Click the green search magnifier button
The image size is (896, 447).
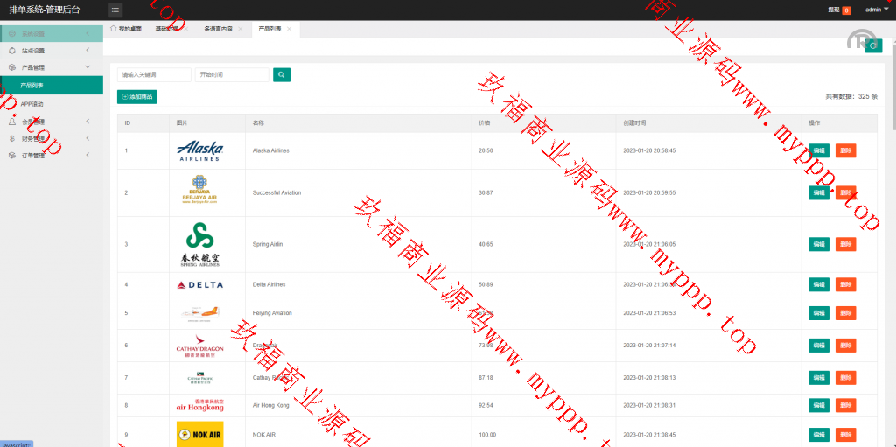pyautogui.click(x=281, y=75)
